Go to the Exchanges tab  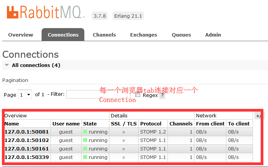(144, 35)
